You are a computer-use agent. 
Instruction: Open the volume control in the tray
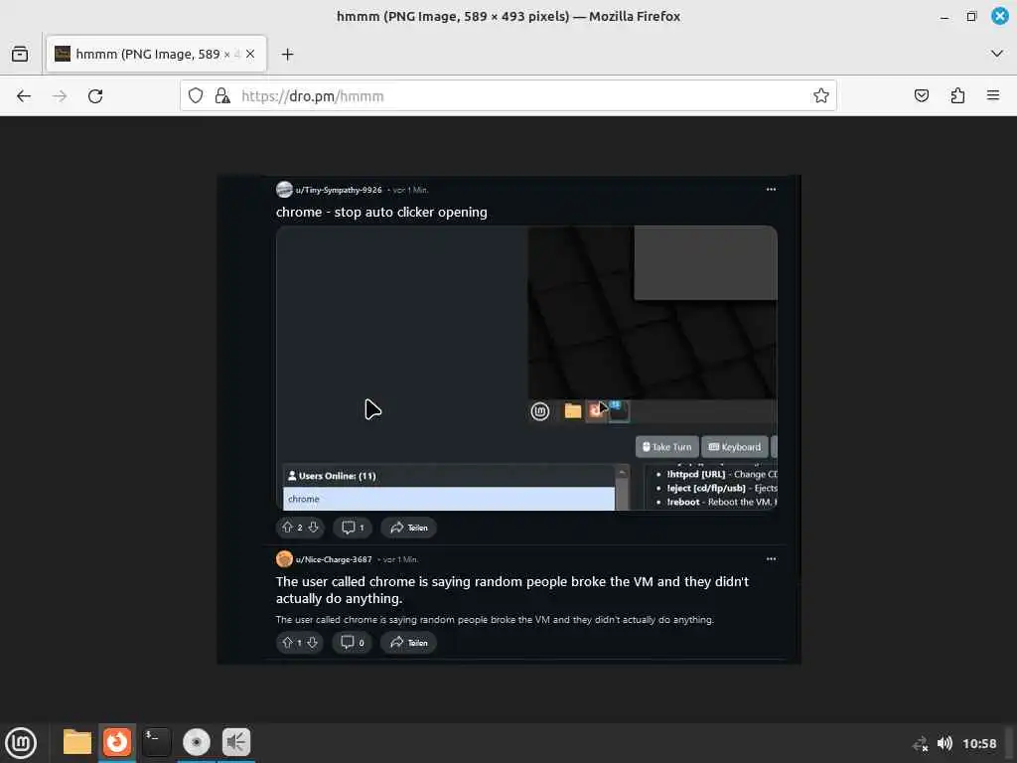[945, 743]
